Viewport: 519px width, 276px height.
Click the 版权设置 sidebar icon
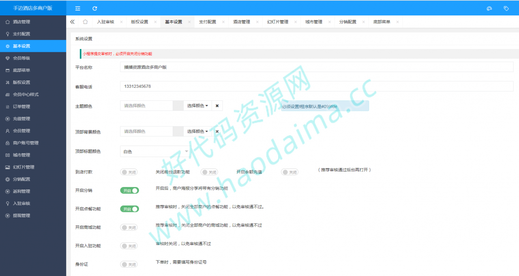click(x=8, y=83)
